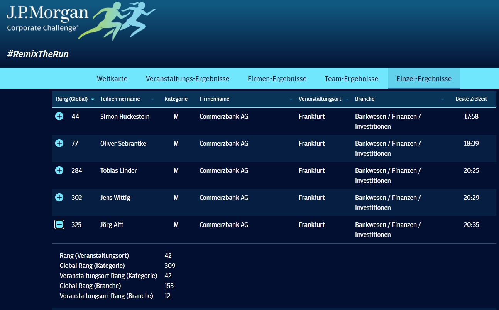Click Branche text in Oliver Sebrantke row
Image resolution: width=499 pixels, height=310 pixels.
coord(388,148)
